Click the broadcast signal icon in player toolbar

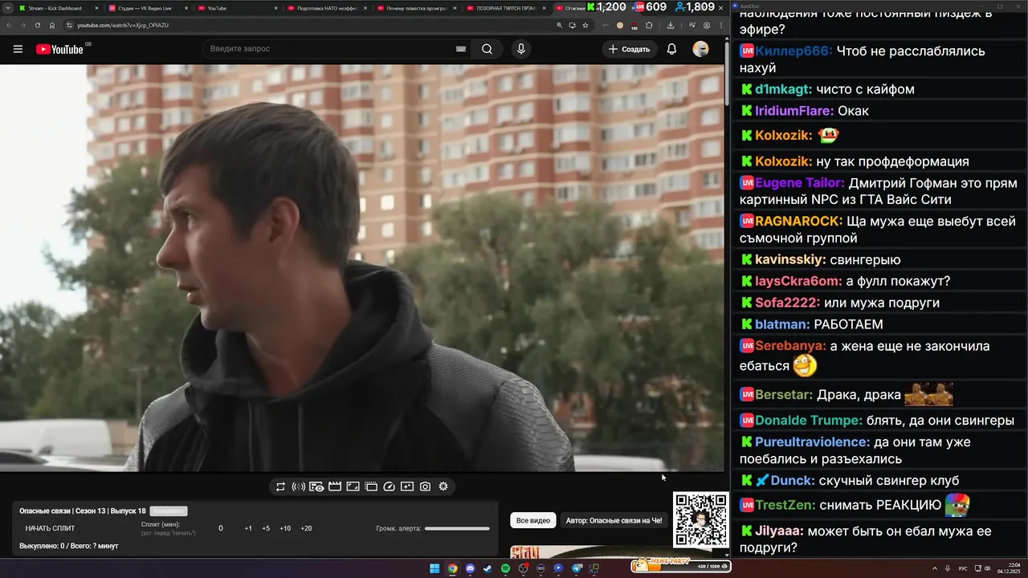pyautogui.click(x=299, y=486)
